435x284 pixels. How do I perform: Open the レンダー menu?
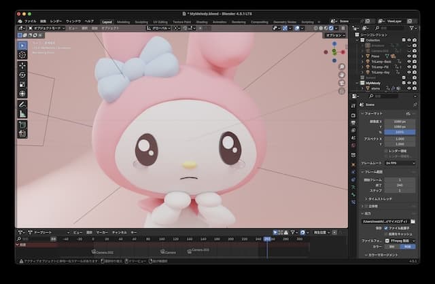(56, 21)
